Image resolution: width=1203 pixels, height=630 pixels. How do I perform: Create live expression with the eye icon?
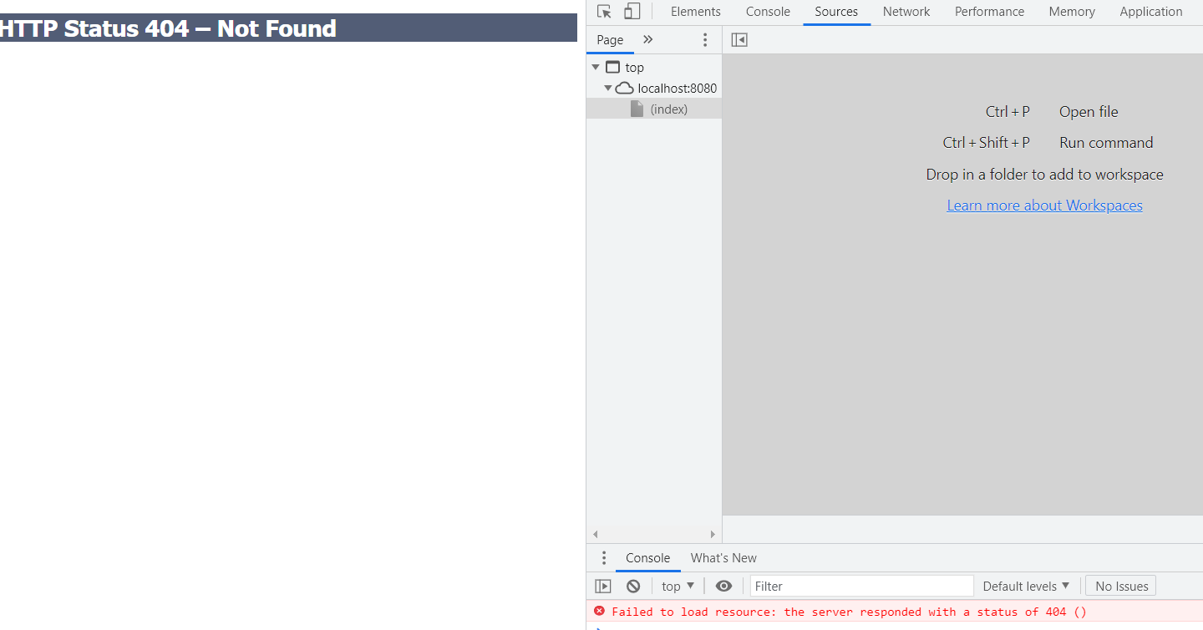click(x=723, y=587)
